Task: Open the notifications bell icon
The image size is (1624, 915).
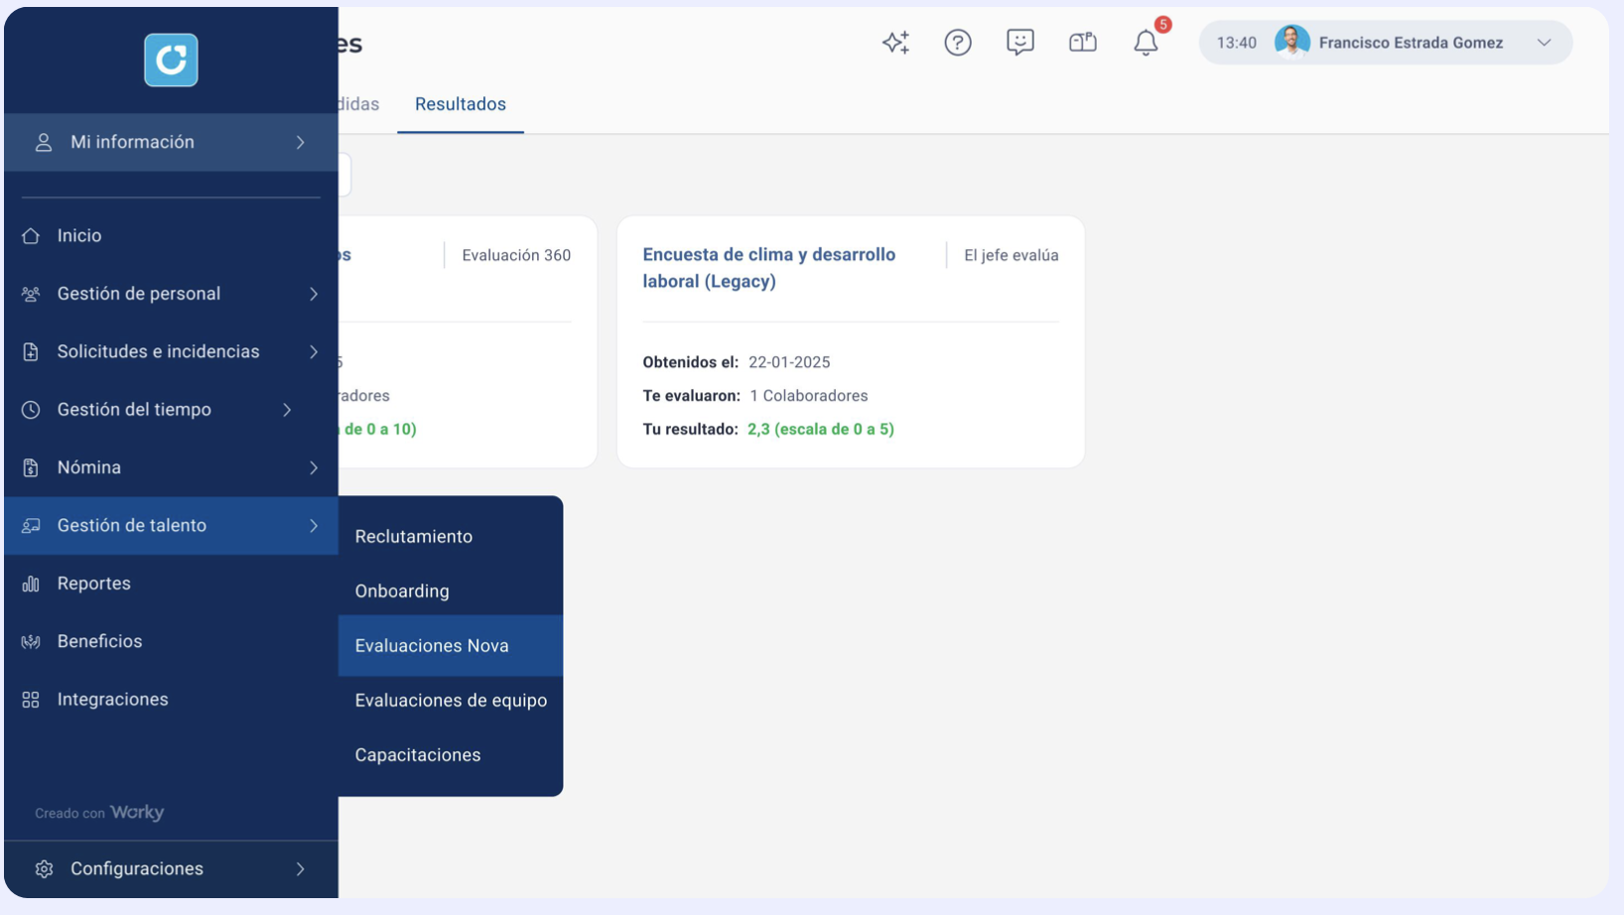Action: [x=1146, y=43]
